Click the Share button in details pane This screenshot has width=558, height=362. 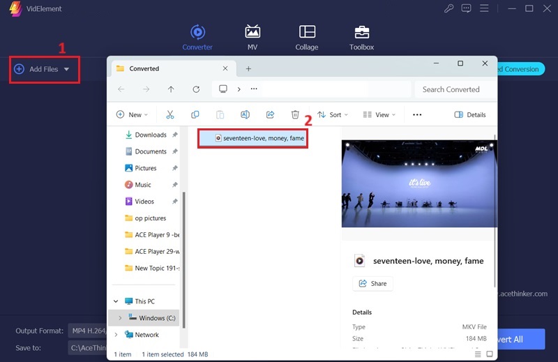[372, 284]
